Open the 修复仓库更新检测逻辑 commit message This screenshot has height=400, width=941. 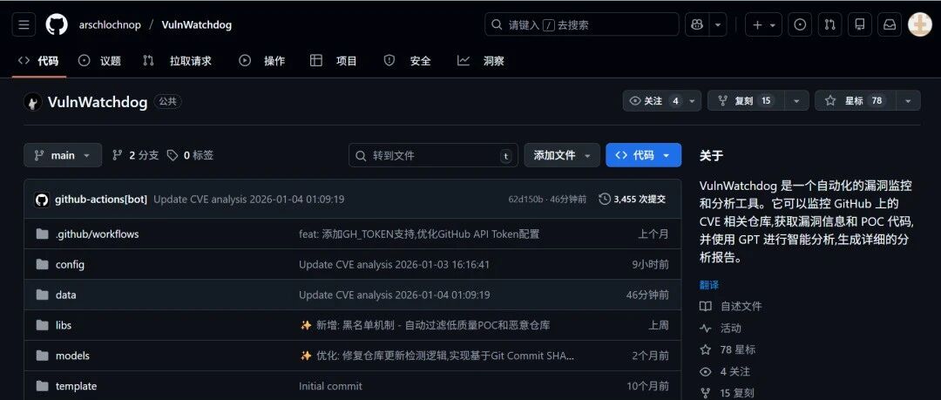tap(437, 356)
